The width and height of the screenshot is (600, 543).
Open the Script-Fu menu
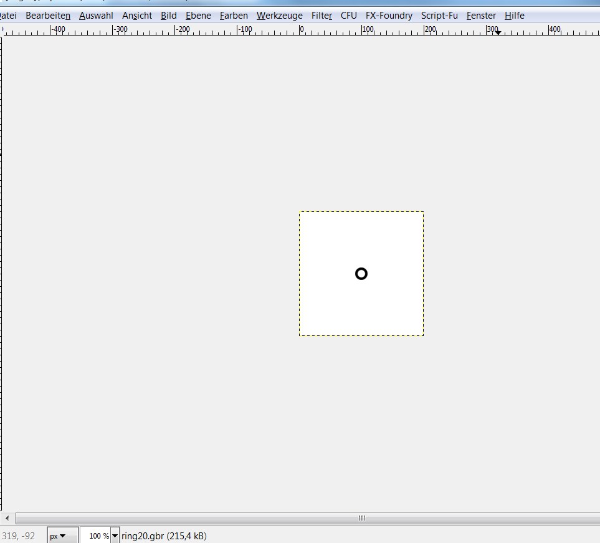tap(439, 16)
